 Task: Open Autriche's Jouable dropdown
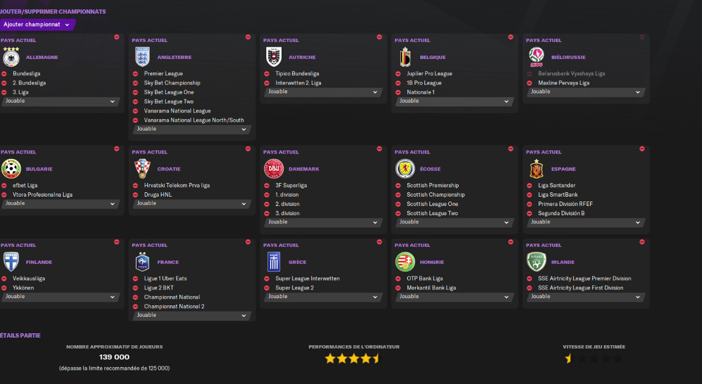[323, 92]
